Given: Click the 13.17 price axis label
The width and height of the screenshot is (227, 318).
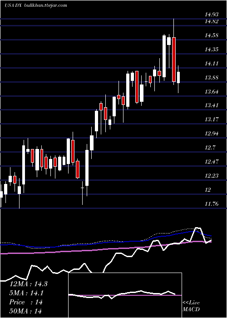Looking at the screenshot, I should point(212,119).
